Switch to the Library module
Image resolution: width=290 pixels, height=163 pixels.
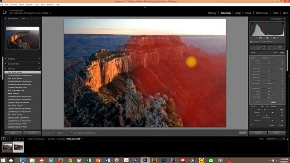coord(212,13)
